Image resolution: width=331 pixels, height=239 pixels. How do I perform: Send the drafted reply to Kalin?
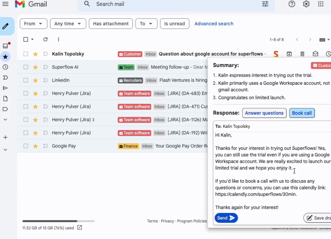pyautogui.click(x=226, y=218)
